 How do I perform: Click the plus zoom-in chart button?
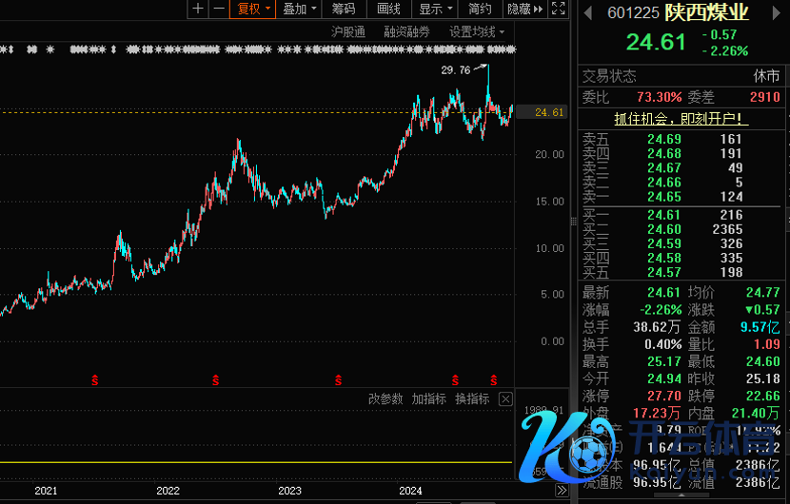[x=198, y=9]
